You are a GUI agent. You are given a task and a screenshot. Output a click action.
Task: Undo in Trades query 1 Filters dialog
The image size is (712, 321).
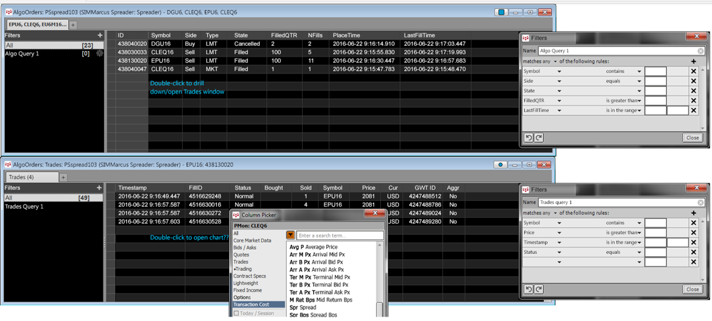point(528,289)
